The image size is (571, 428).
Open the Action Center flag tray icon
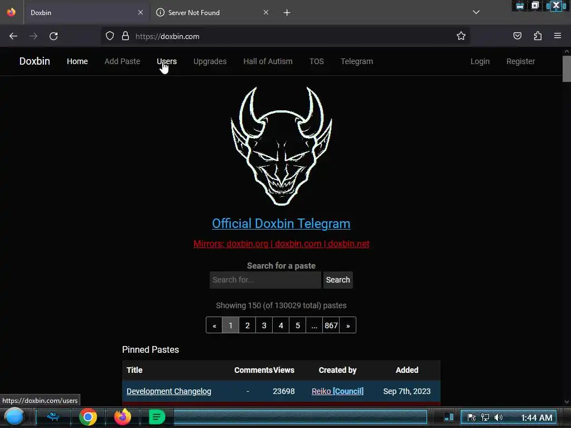click(x=472, y=417)
